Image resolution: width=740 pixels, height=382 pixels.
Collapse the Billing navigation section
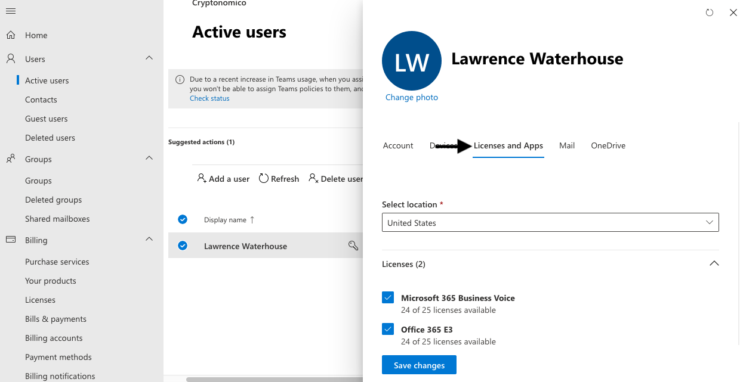(x=149, y=239)
